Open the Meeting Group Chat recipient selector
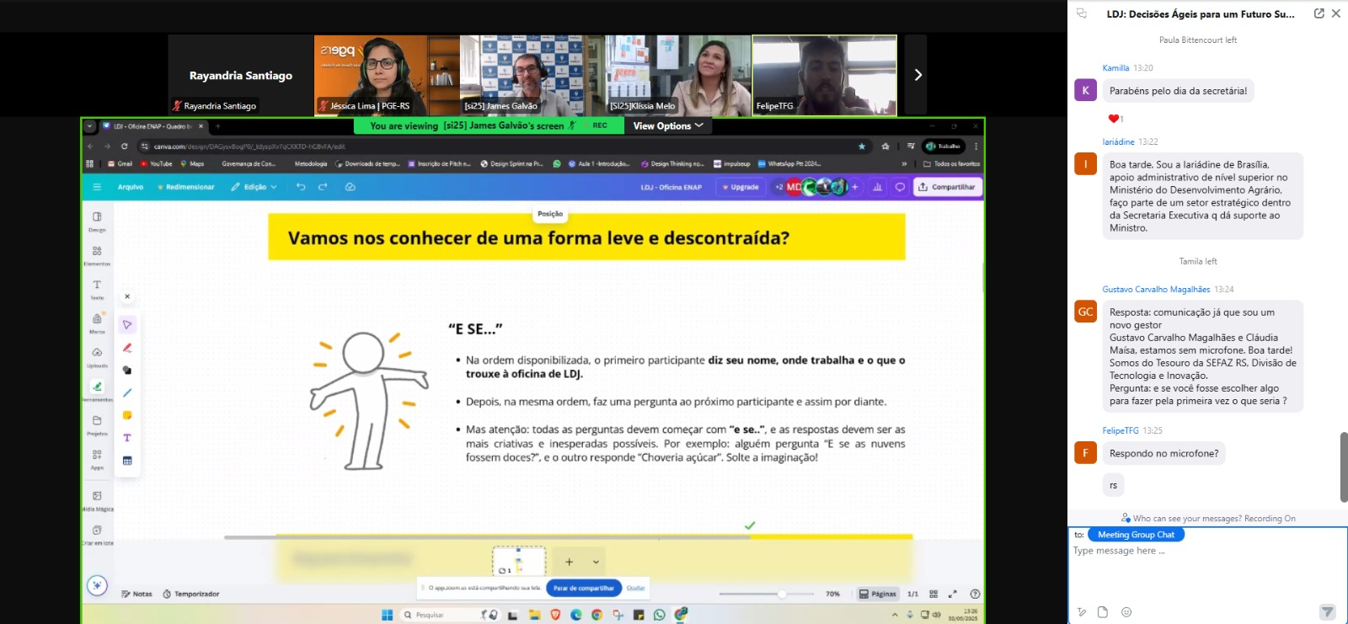Screen dimensions: 1348x624 click(x=1136, y=535)
